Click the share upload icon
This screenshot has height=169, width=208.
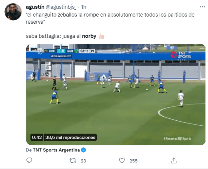(x=174, y=160)
